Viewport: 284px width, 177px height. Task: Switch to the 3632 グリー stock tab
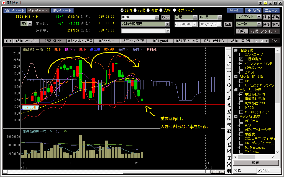[106, 41]
